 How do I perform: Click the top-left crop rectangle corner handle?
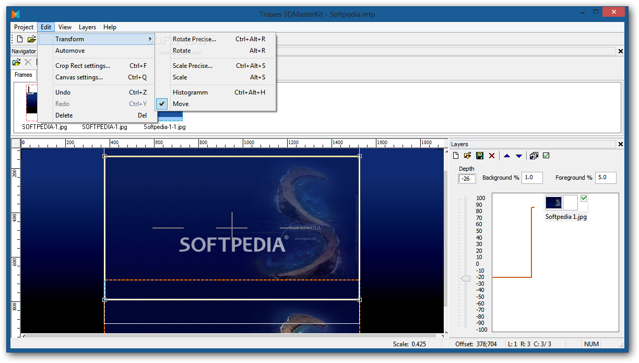click(x=104, y=156)
